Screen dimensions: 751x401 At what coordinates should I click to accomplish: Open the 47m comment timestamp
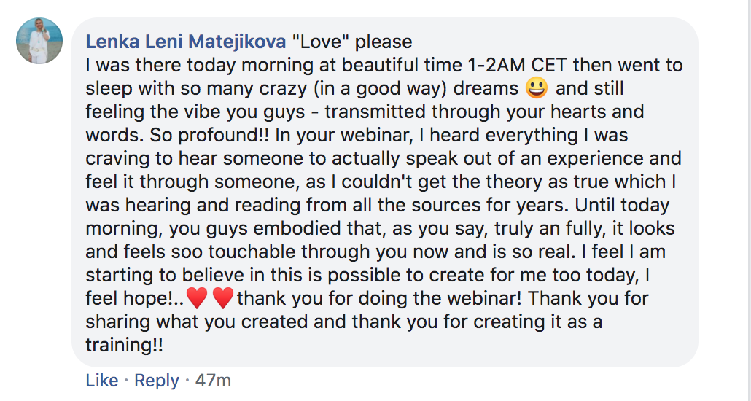tap(213, 381)
